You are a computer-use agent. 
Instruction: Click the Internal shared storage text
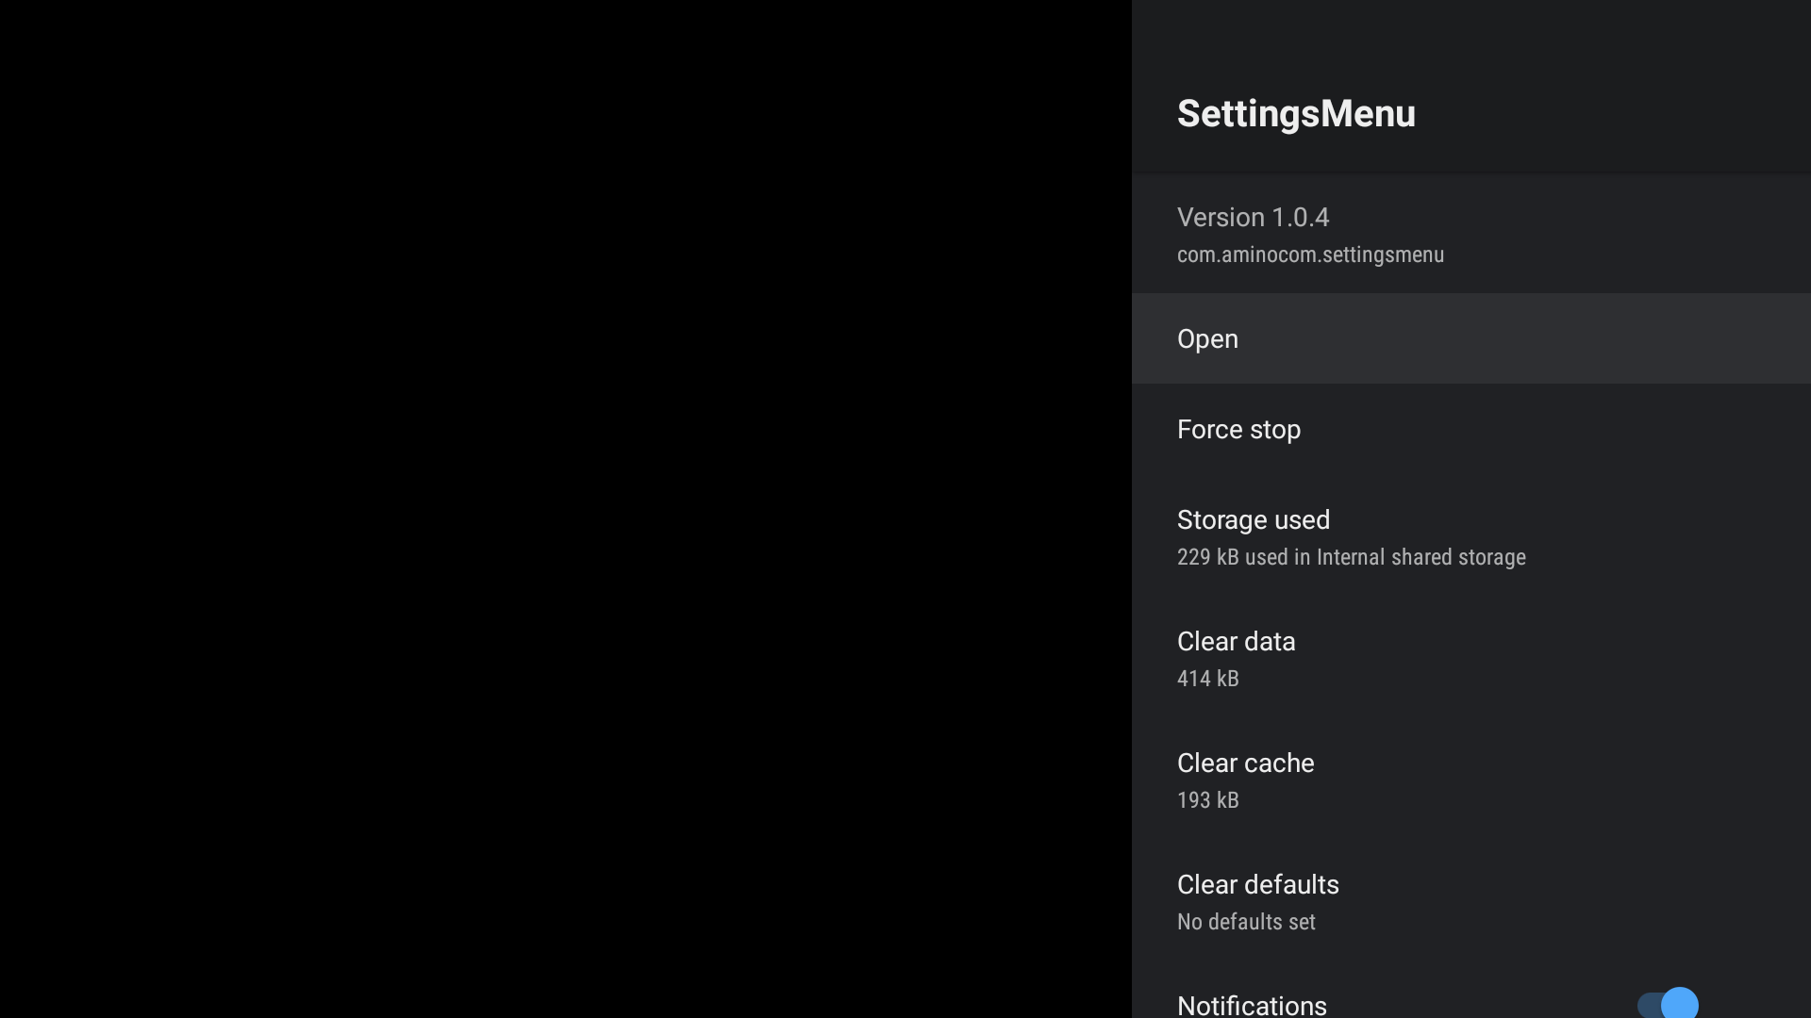pos(1421,557)
